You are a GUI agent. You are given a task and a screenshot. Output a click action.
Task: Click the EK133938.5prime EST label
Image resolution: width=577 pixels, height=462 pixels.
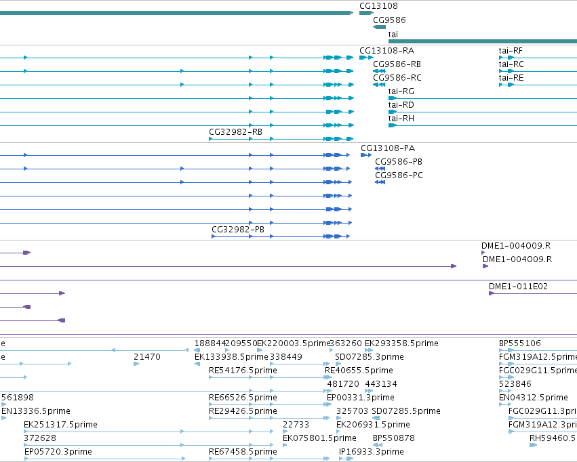[231, 357]
